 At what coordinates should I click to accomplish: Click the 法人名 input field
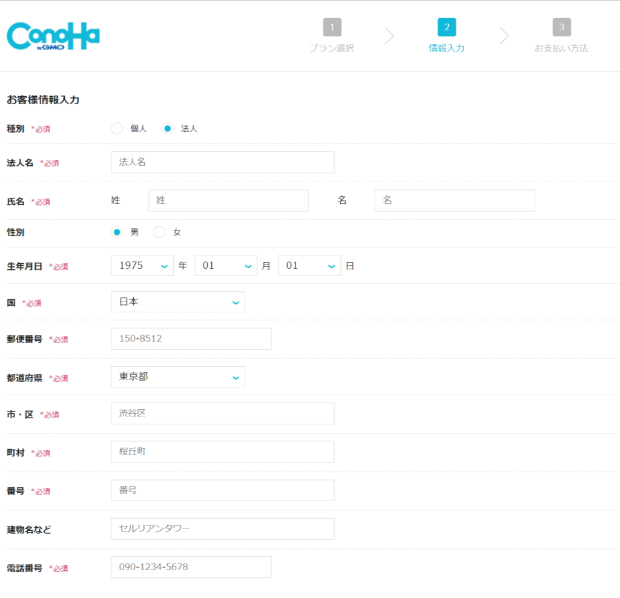point(222,162)
